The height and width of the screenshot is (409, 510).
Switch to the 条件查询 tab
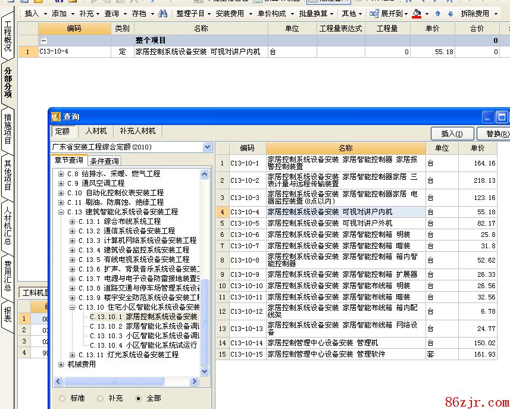coord(104,161)
